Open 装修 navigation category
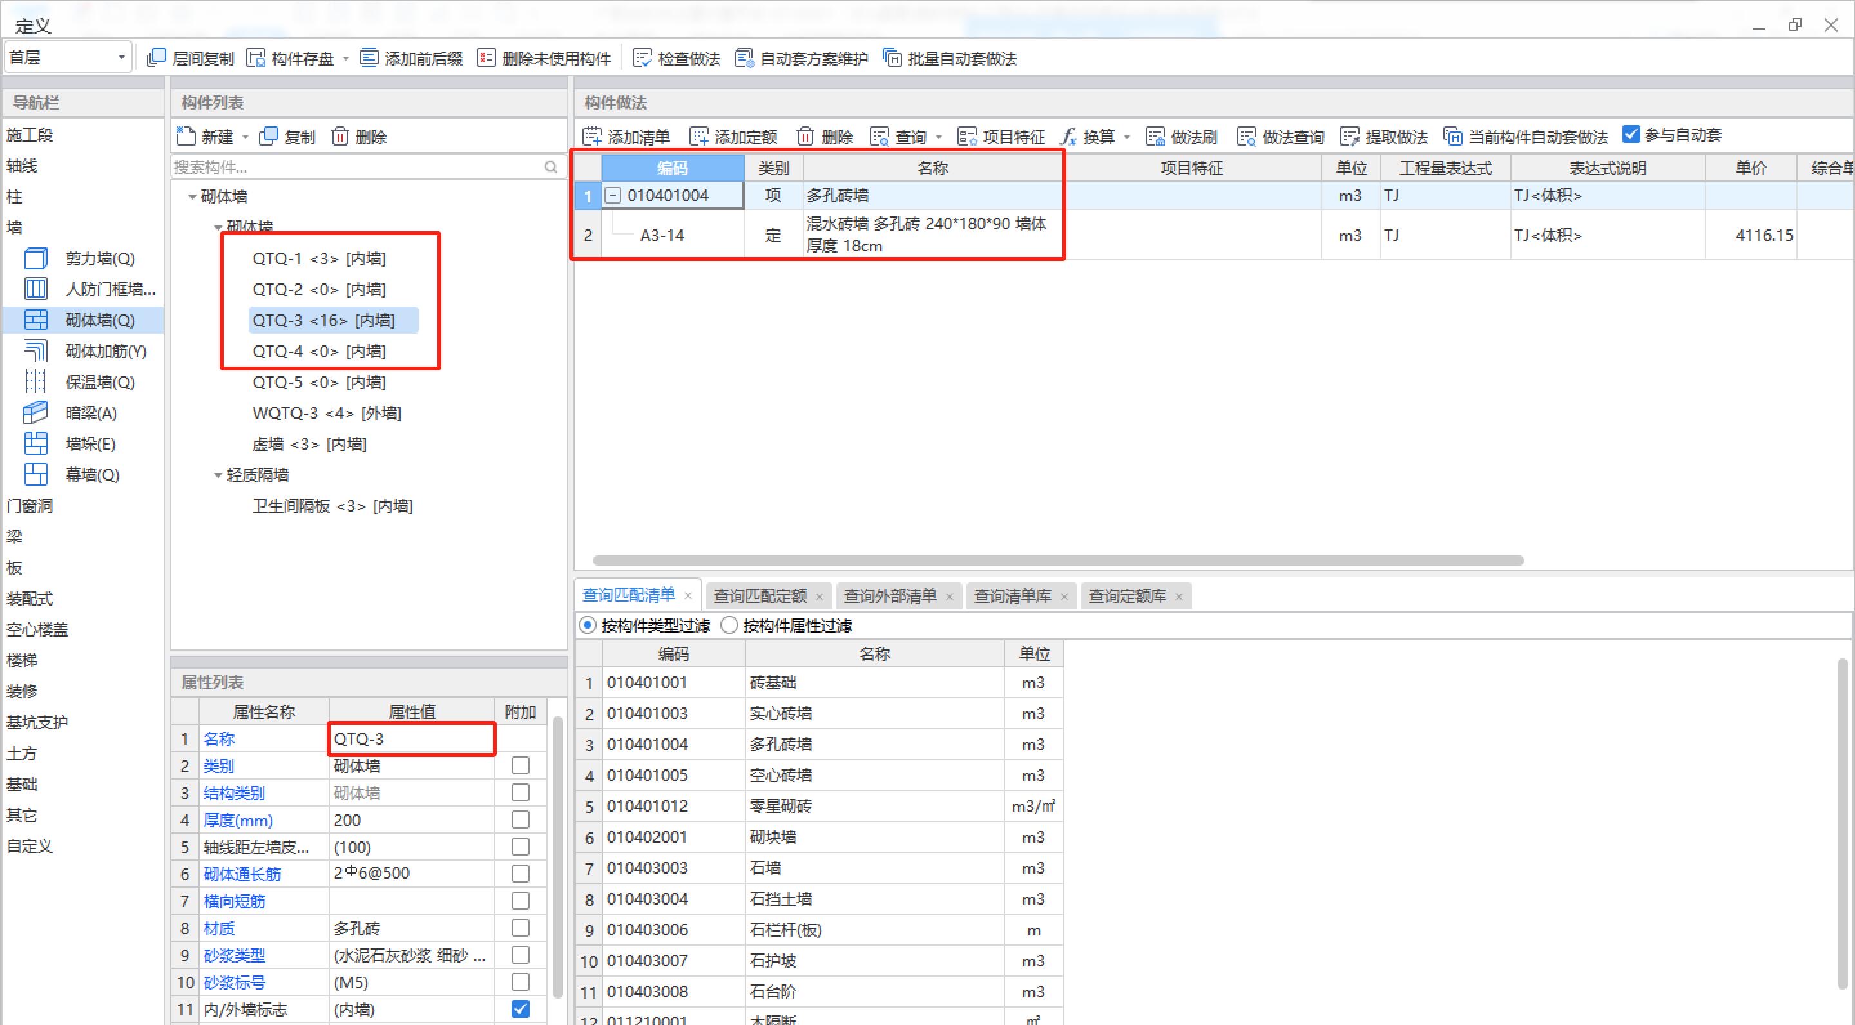 (22, 692)
